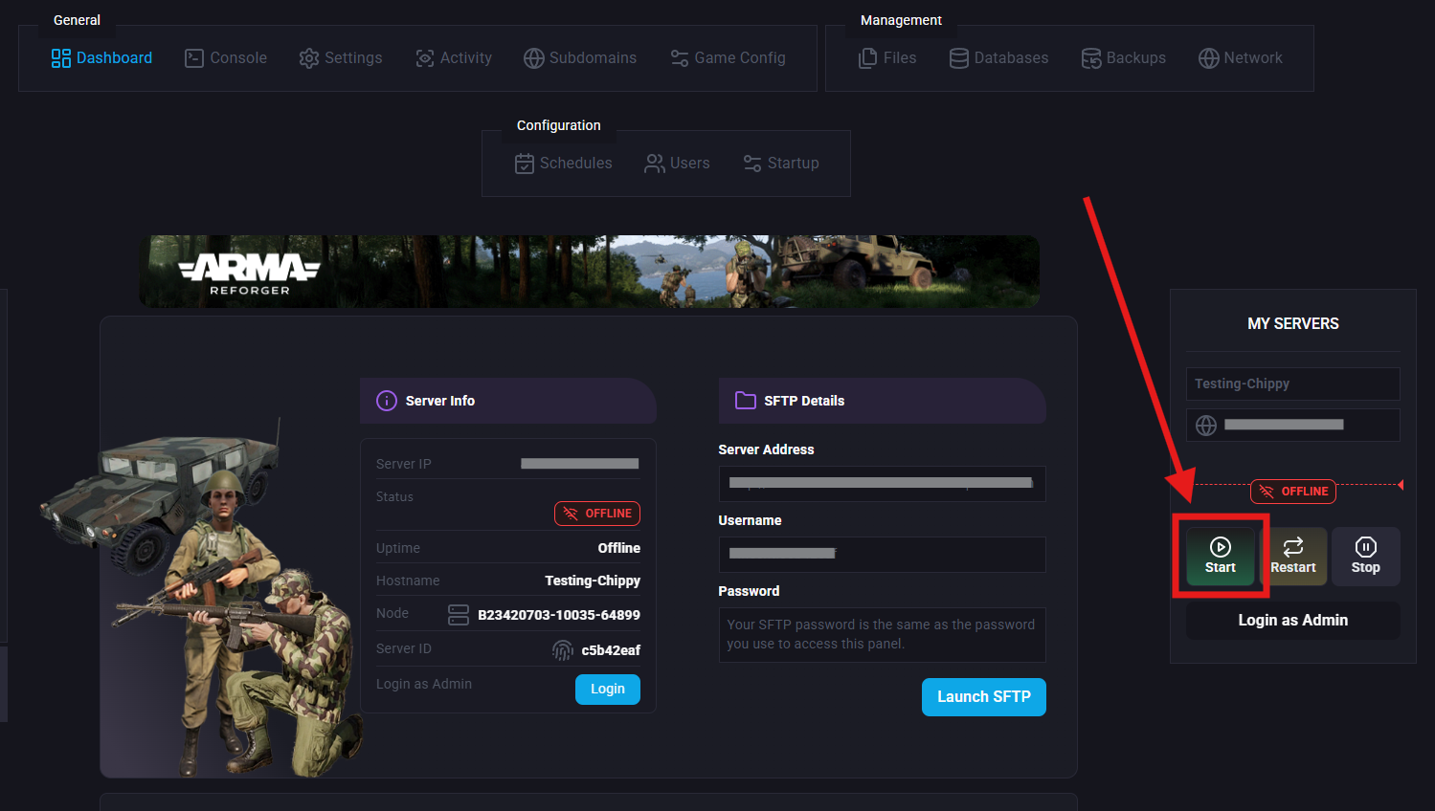
Task: Open the Subdomains tab
Action: 580,58
